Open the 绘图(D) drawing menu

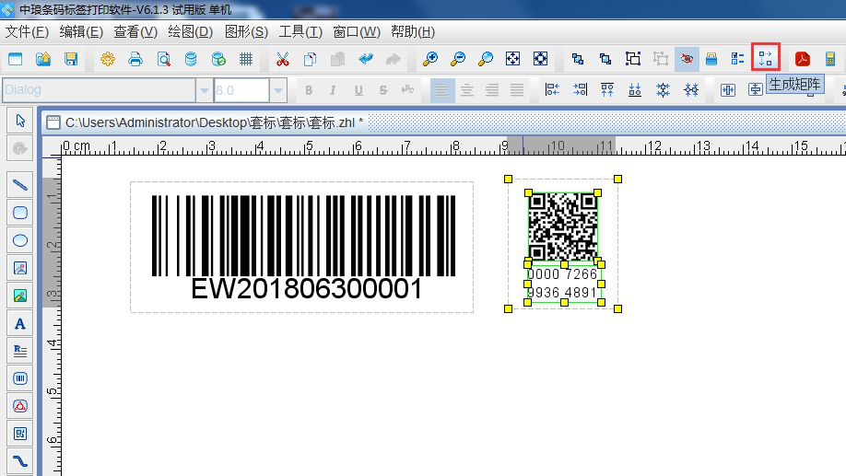click(x=190, y=31)
